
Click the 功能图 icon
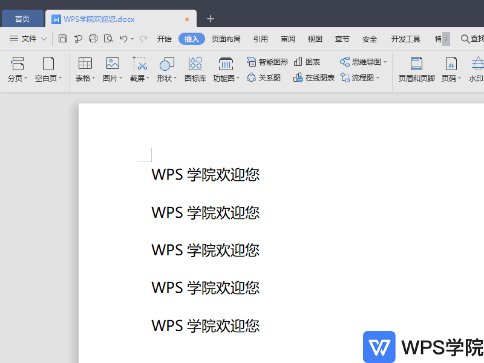tap(226, 64)
